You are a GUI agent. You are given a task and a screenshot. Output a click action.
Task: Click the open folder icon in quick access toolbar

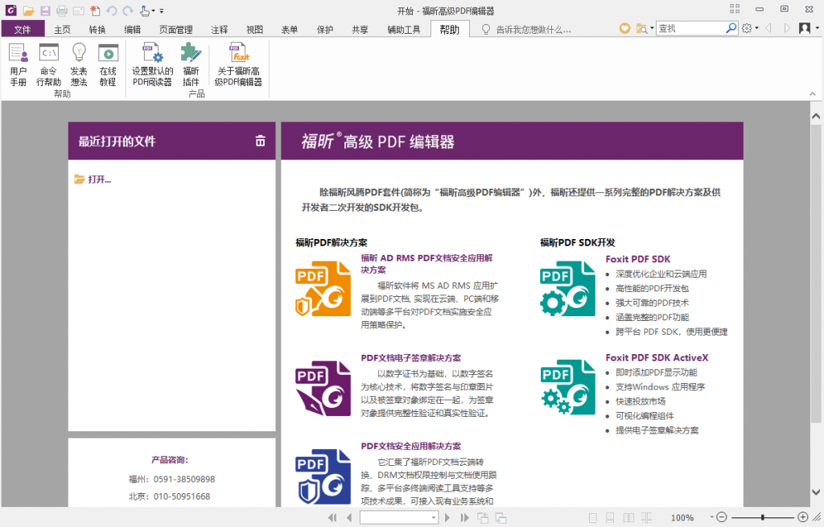click(x=28, y=10)
